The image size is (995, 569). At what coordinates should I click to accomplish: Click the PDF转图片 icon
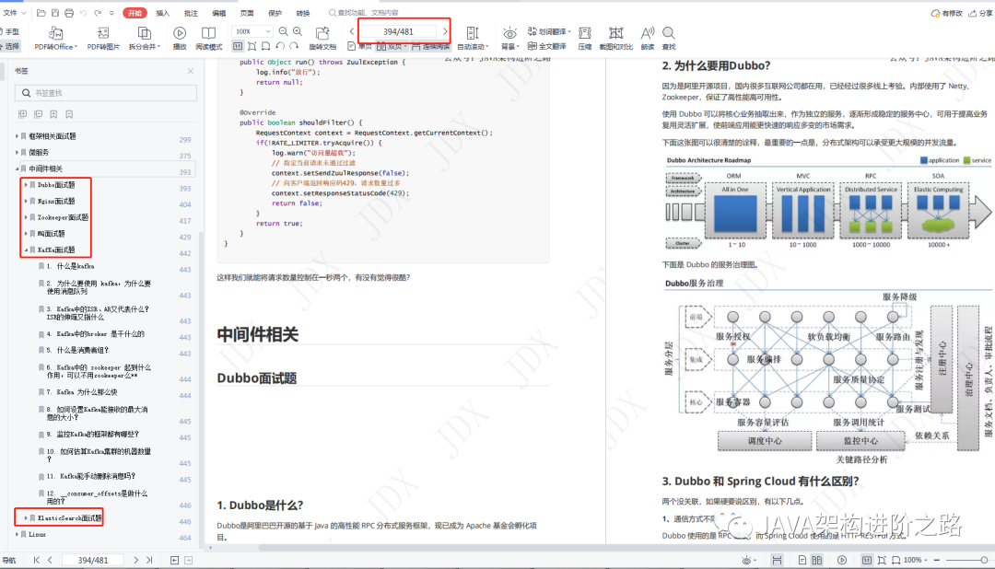pos(103,33)
